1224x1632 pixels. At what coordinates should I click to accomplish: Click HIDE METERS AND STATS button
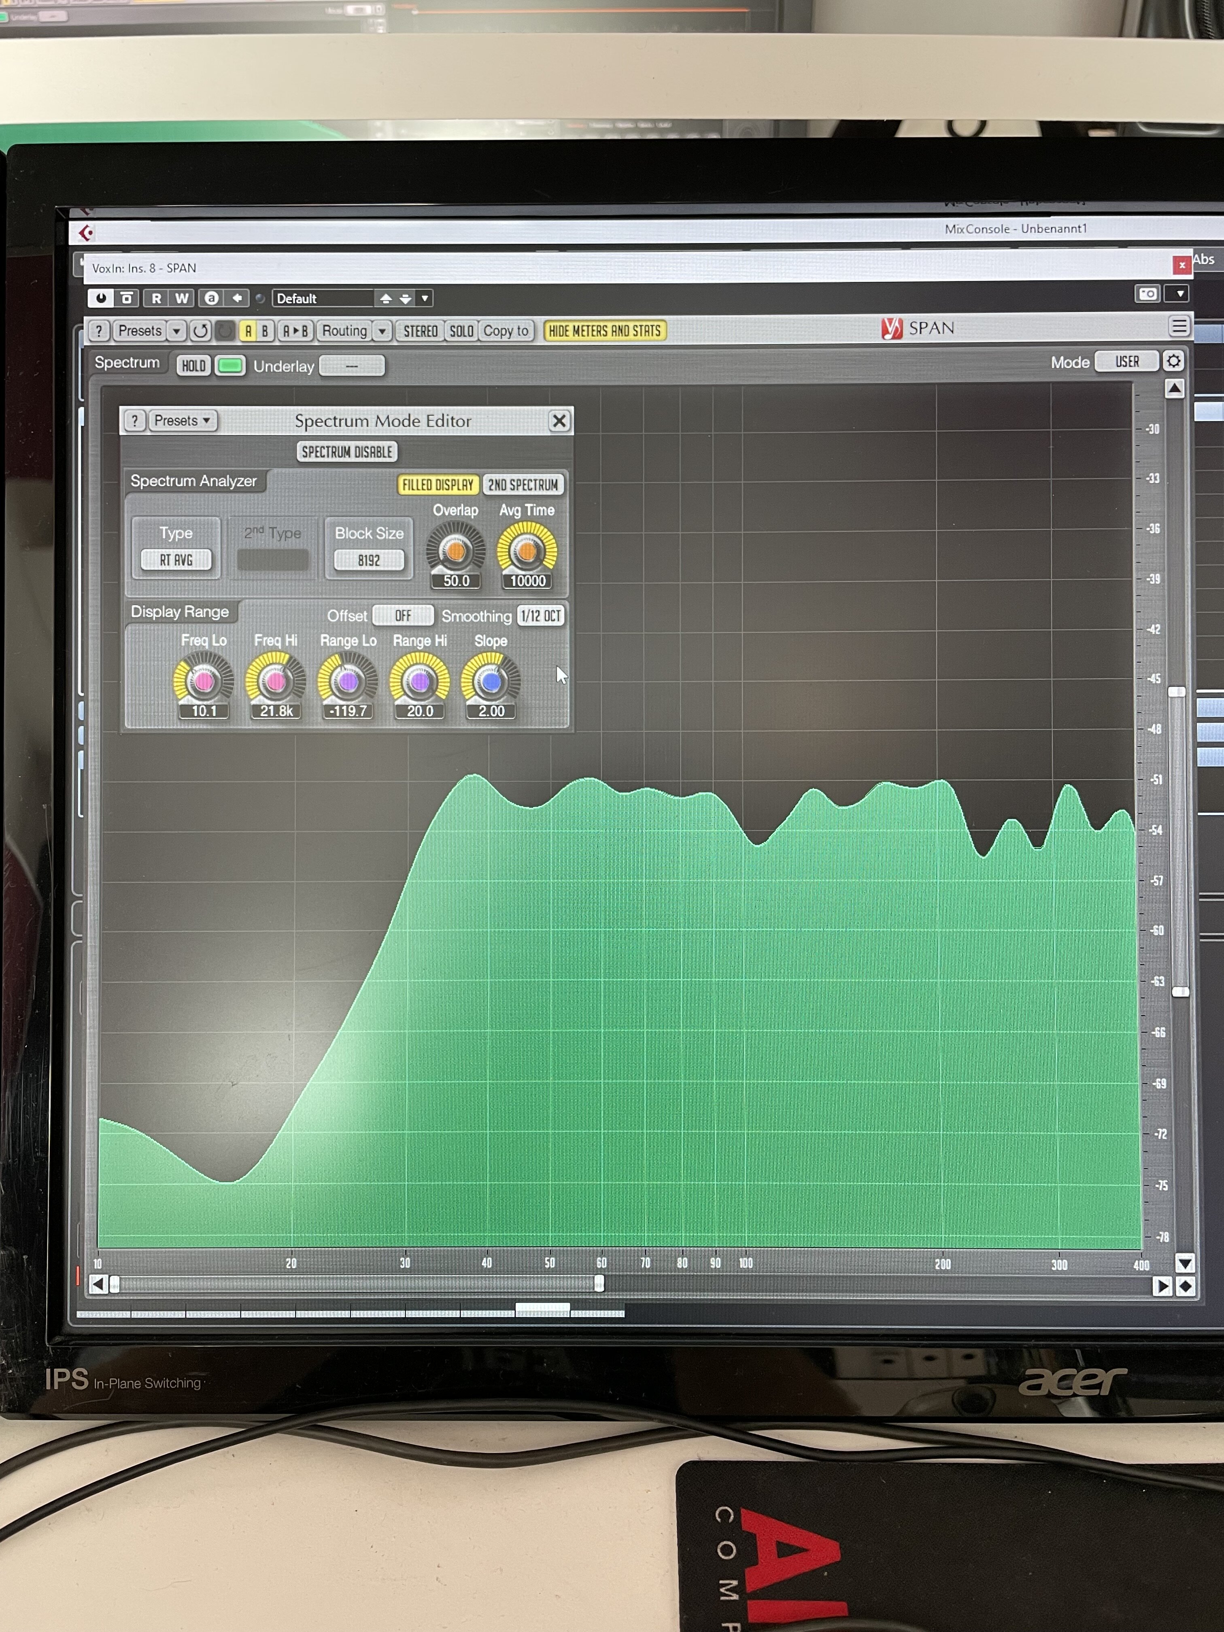click(604, 331)
